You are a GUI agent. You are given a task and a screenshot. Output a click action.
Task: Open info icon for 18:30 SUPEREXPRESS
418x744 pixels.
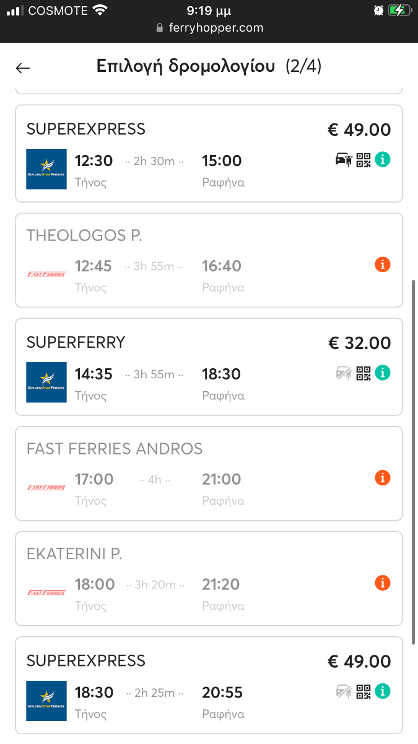383,691
